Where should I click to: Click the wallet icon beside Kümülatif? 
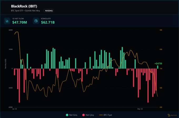(36, 21)
